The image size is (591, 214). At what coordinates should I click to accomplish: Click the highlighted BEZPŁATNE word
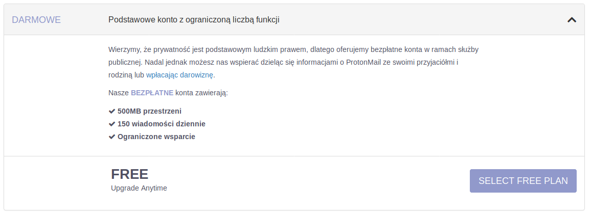click(x=152, y=93)
